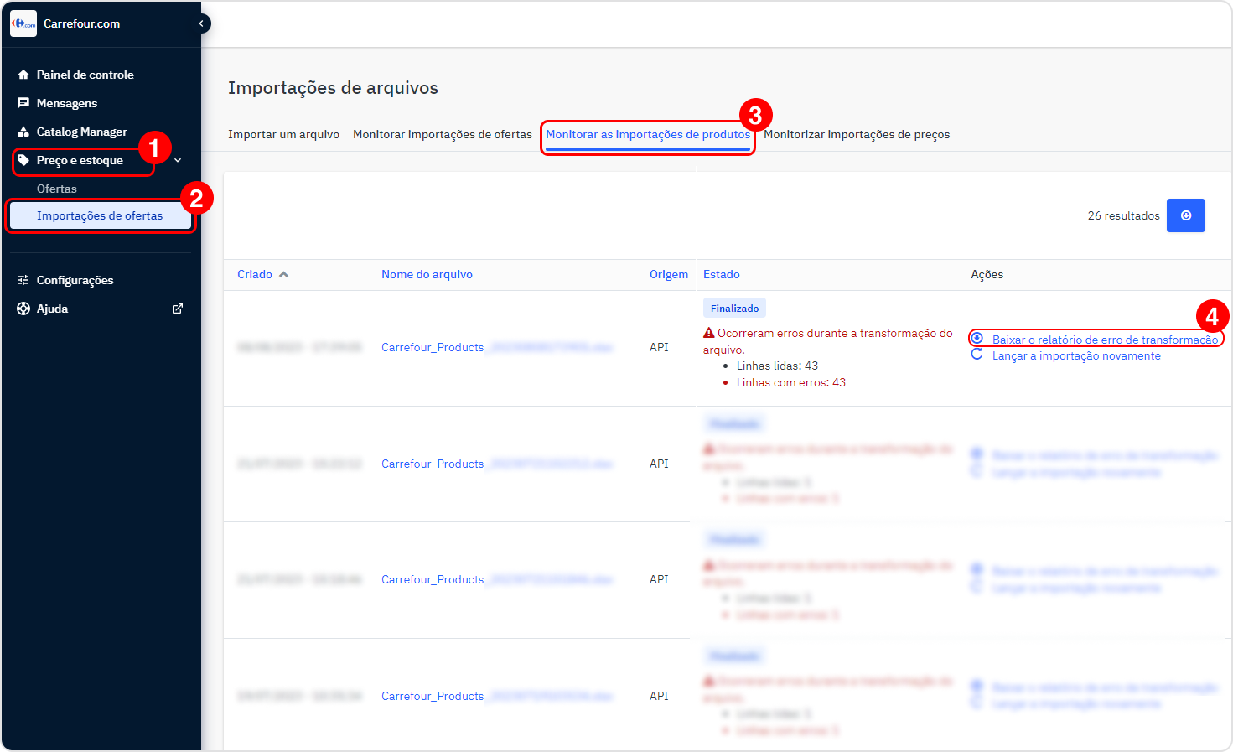The image size is (1233, 752).
Task: Click Lançar a importação novamente link
Action: click(1076, 355)
